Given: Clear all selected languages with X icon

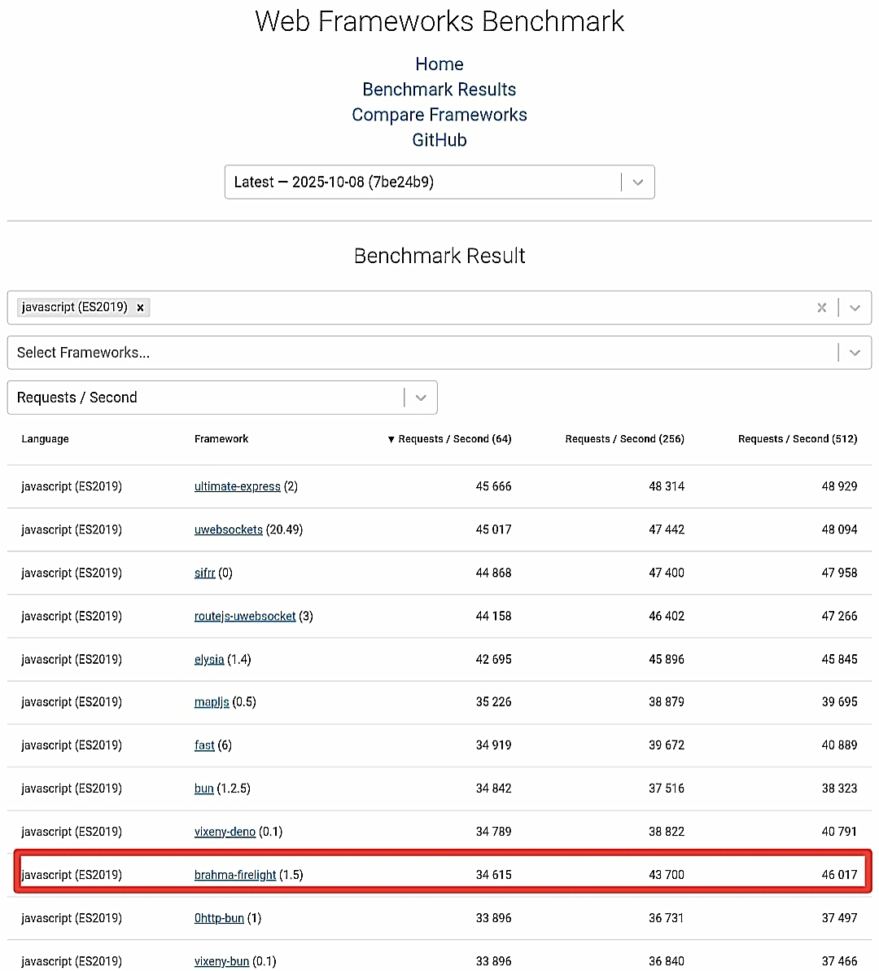Looking at the screenshot, I should [x=821, y=307].
